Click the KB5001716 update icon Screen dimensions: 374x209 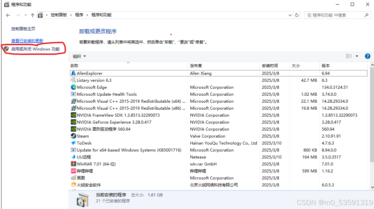74,150
